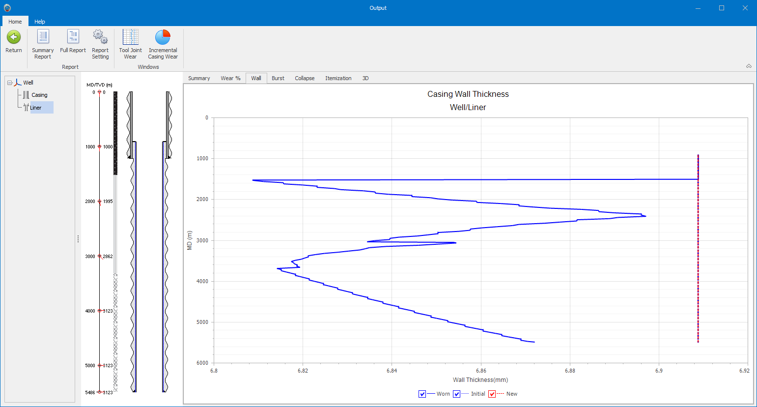
Task: Open the 3D view tab
Action: tap(365, 78)
